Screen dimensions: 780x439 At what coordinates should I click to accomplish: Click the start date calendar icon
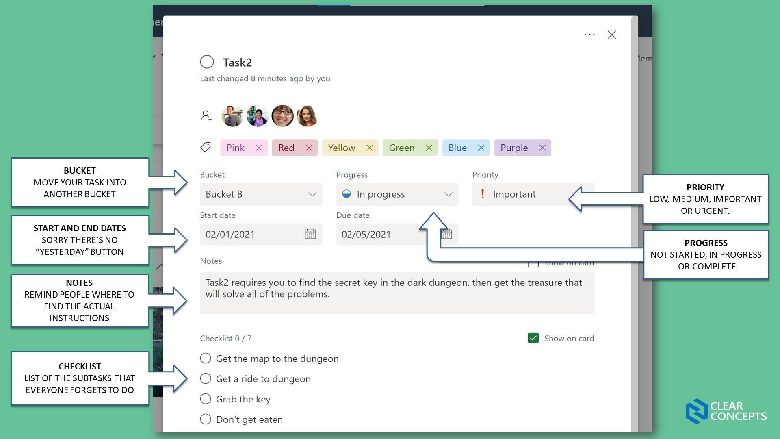tap(311, 234)
